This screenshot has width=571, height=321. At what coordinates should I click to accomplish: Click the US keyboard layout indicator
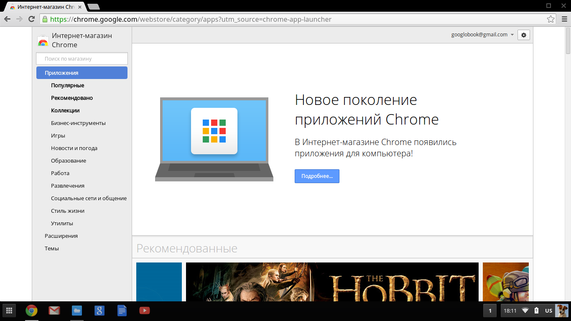(548, 311)
